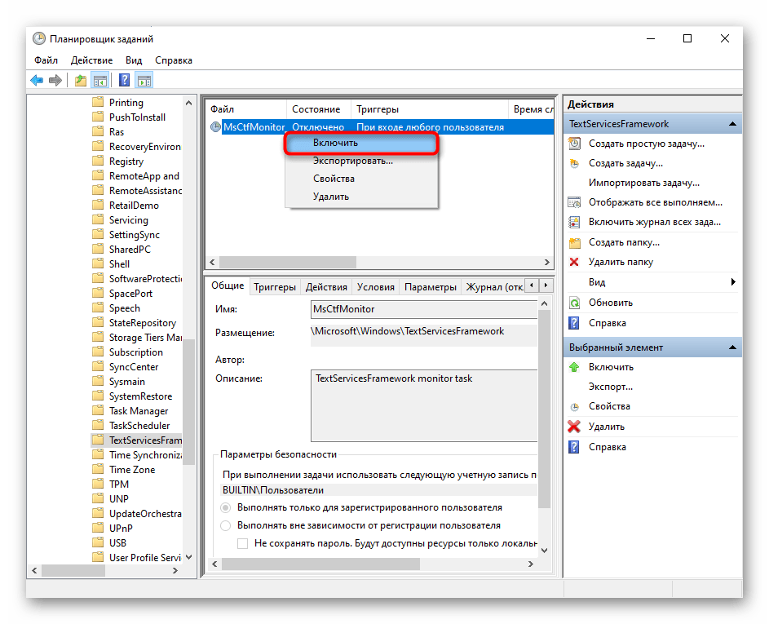The width and height of the screenshot is (769, 624).
Task: Select radio Выполнять вне зависимости от регистрации
Action: pyautogui.click(x=226, y=525)
